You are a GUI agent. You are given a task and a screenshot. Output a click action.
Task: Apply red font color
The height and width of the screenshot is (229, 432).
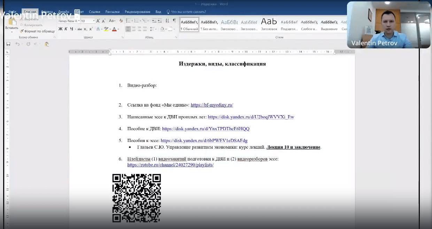coord(114,29)
